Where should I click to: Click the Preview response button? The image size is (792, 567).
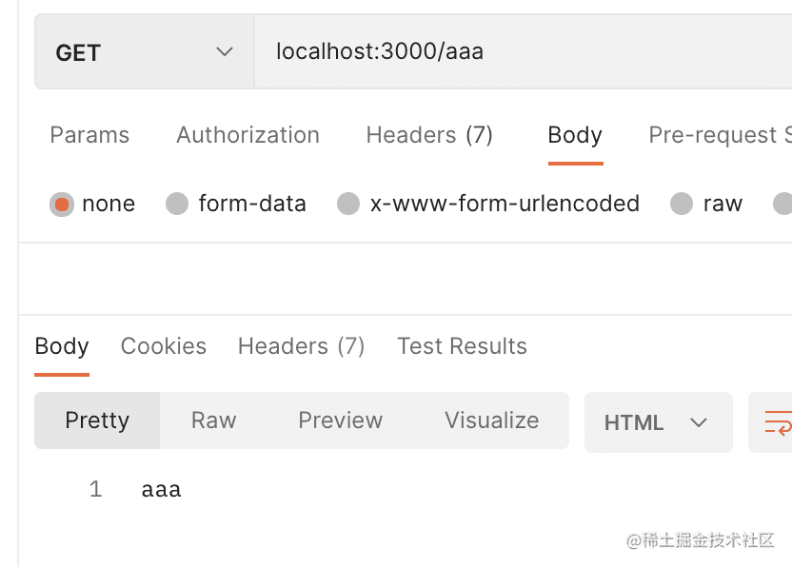(x=340, y=420)
